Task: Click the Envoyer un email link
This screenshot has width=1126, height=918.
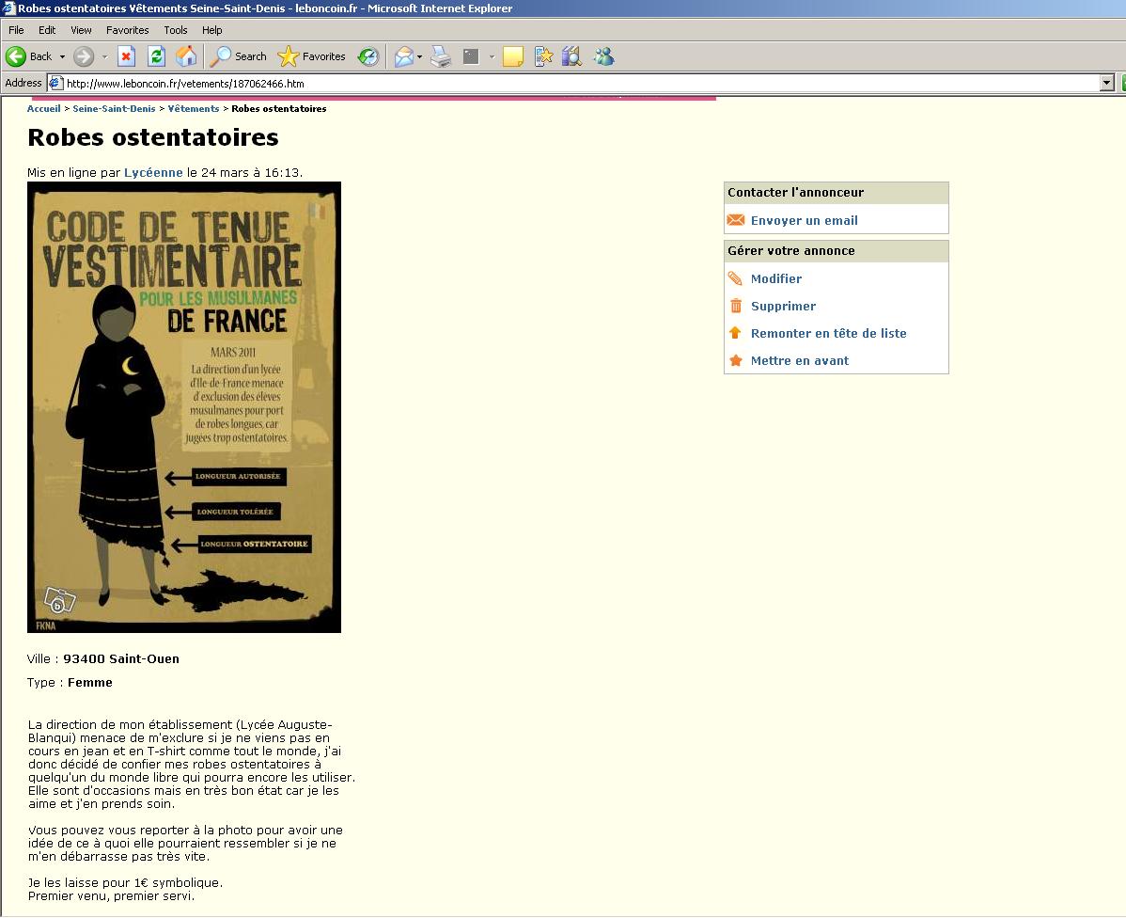Action: pyautogui.click(x=805, y=221)
